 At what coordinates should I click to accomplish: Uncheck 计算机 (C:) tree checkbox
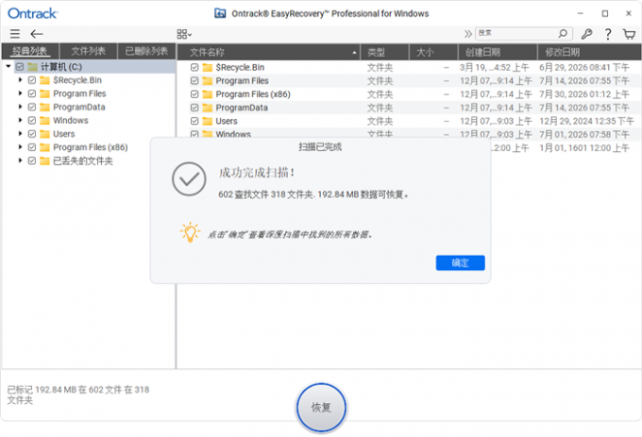coord(20,66)
